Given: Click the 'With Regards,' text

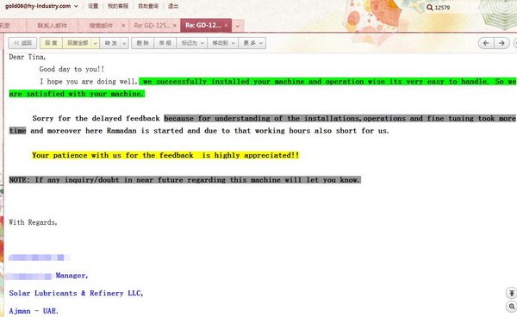Looking at the screenshot, I should [33, 222].
